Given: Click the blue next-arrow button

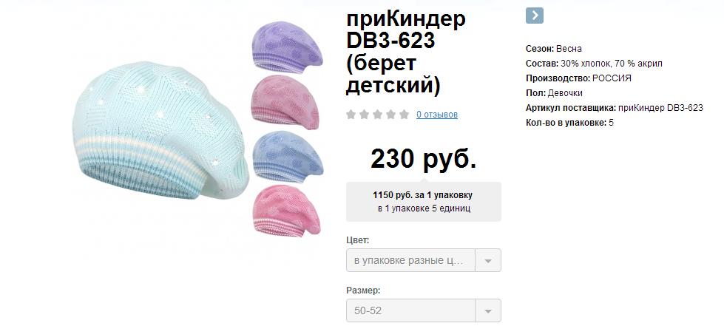Looking at the screenshot, I should pos(534,16).
